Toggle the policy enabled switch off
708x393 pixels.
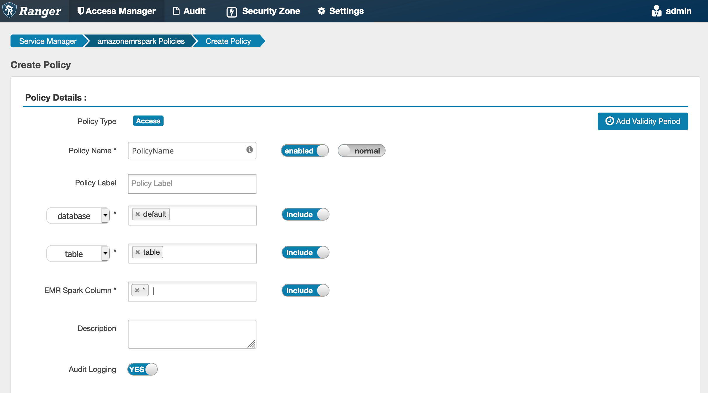tap(306, 151)
